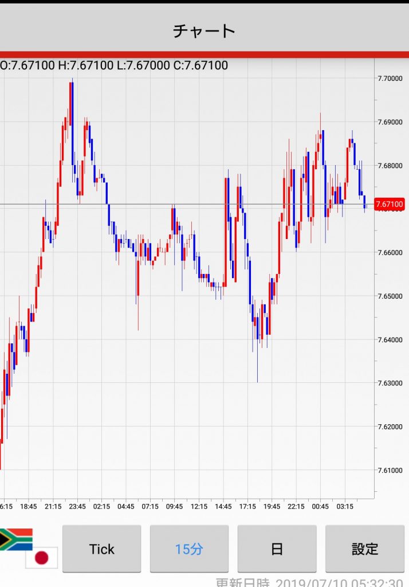Click the 7.66000 price axis label

pos(390,253)
